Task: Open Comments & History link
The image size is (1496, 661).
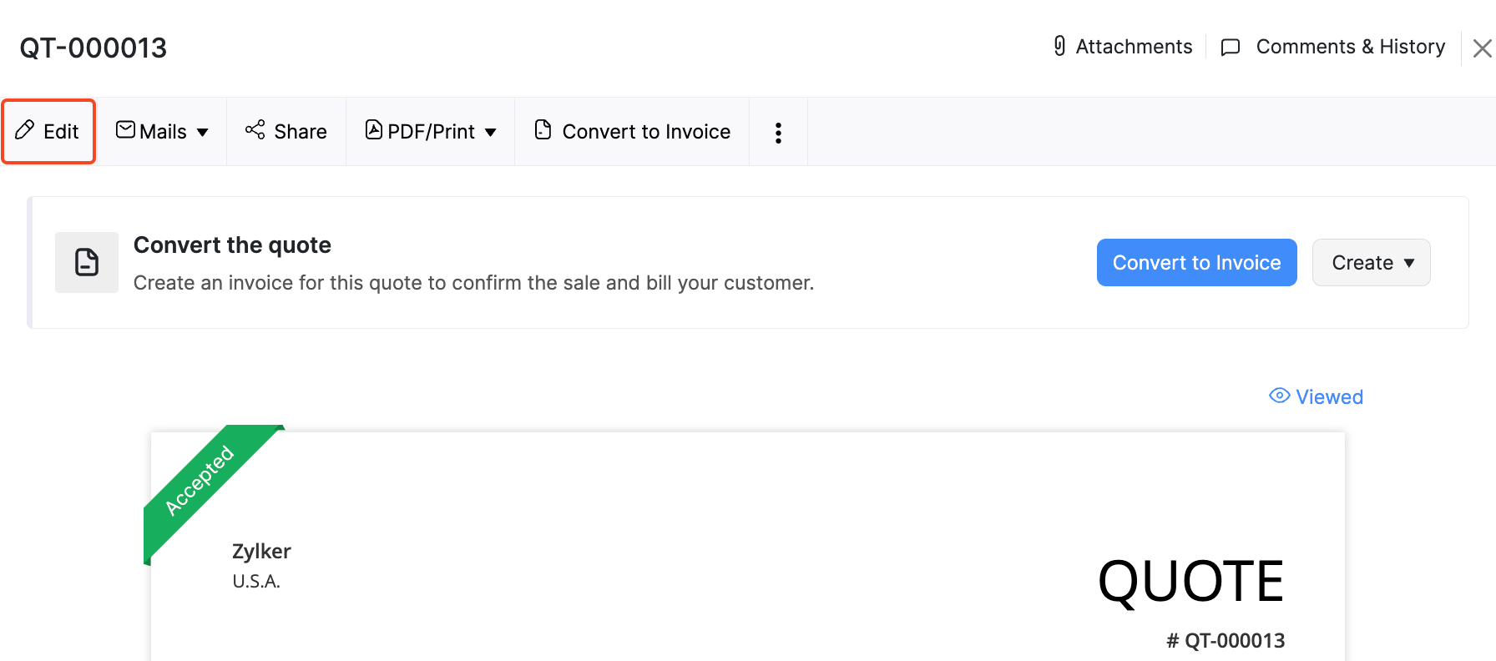Action: (1350, 47)
